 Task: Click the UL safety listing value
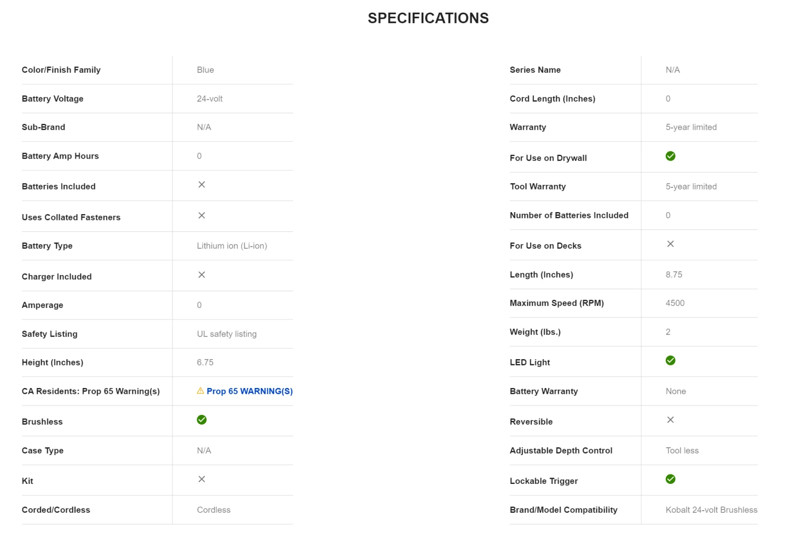(x=227, y=334)
